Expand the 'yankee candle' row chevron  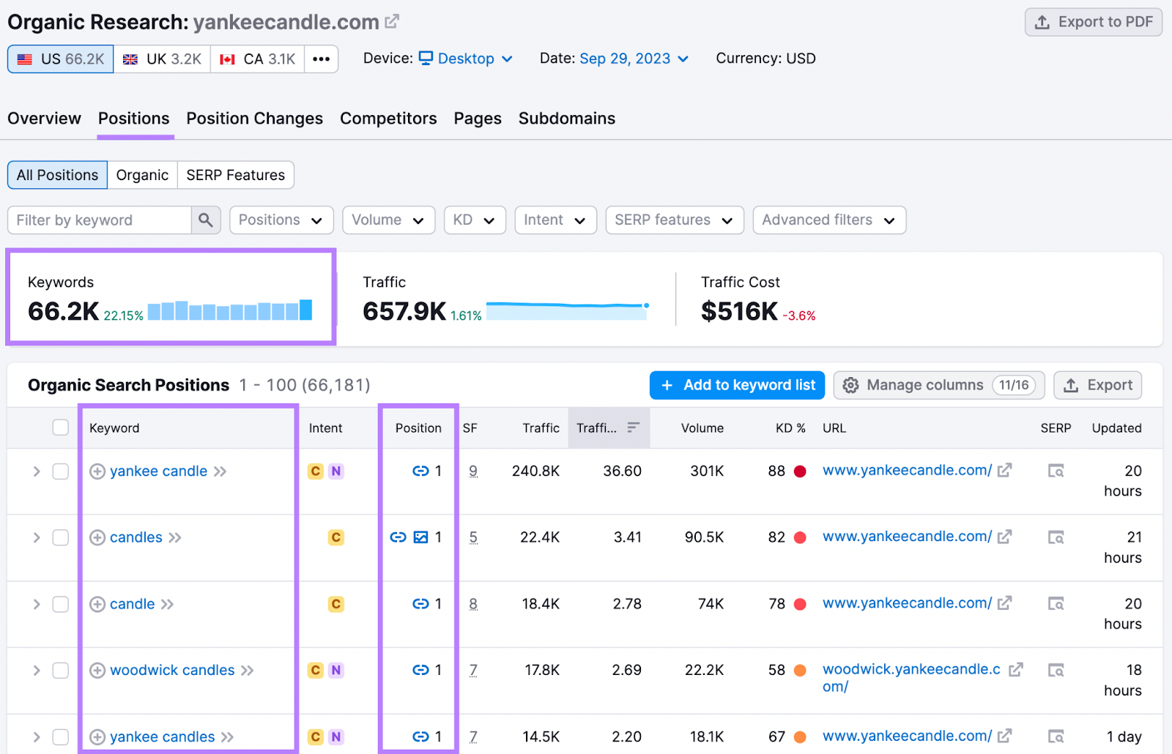click(x=36, y=471)
